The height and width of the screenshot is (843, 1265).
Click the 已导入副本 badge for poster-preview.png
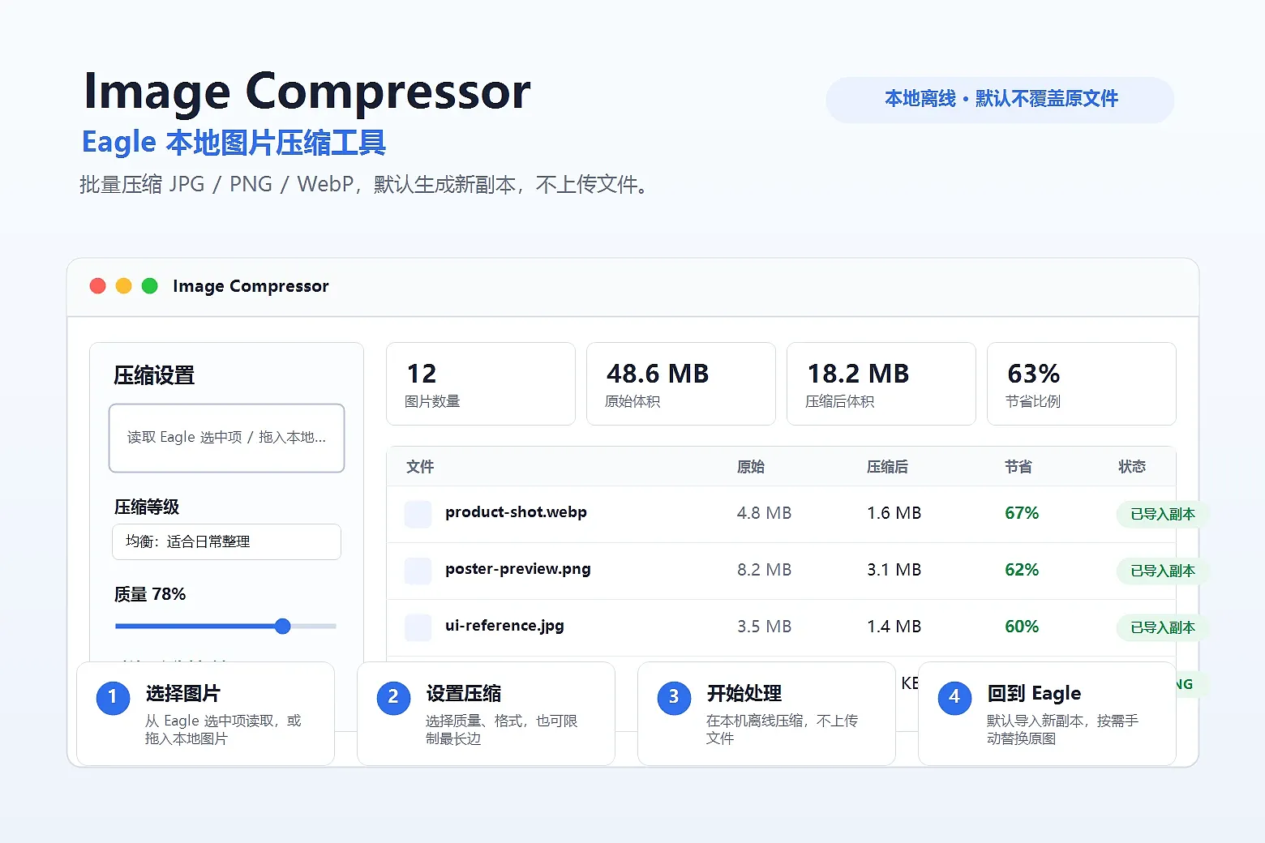1162,571
